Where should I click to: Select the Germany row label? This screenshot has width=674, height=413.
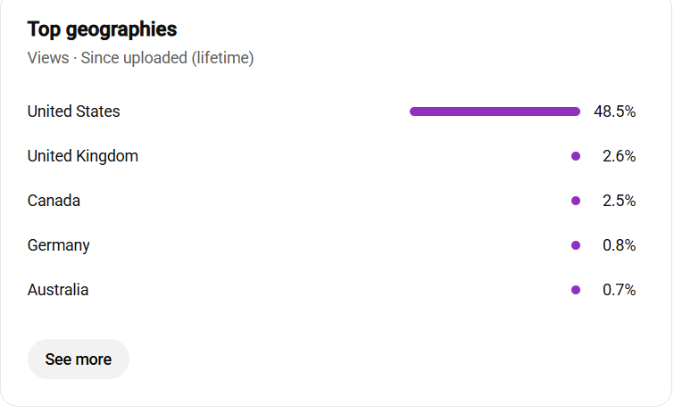[58, 246]
